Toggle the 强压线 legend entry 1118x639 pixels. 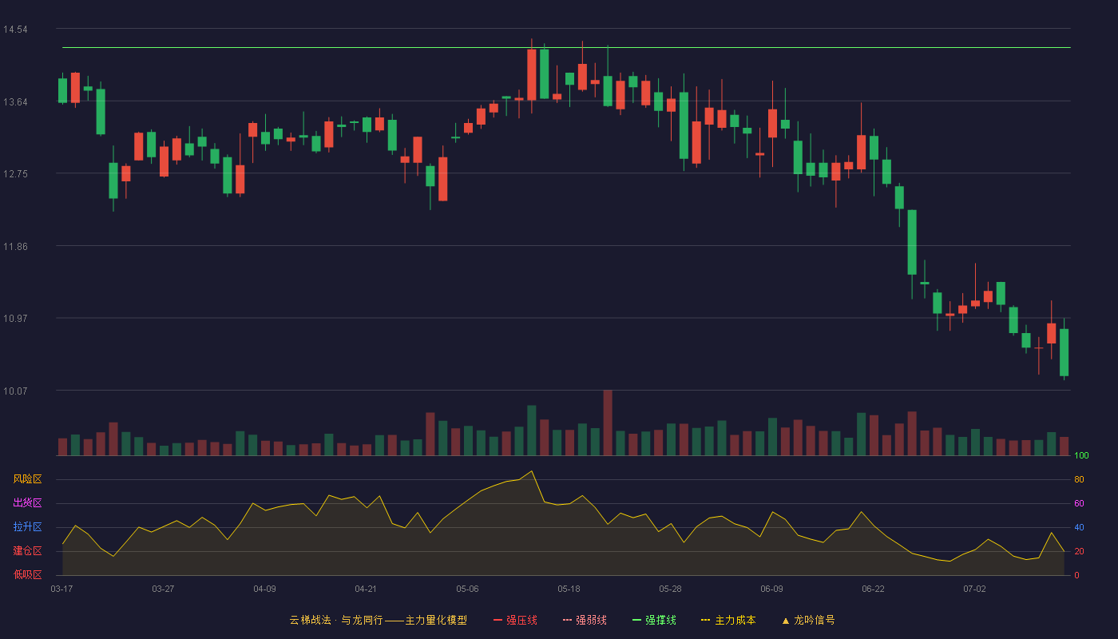pos(515,620)
